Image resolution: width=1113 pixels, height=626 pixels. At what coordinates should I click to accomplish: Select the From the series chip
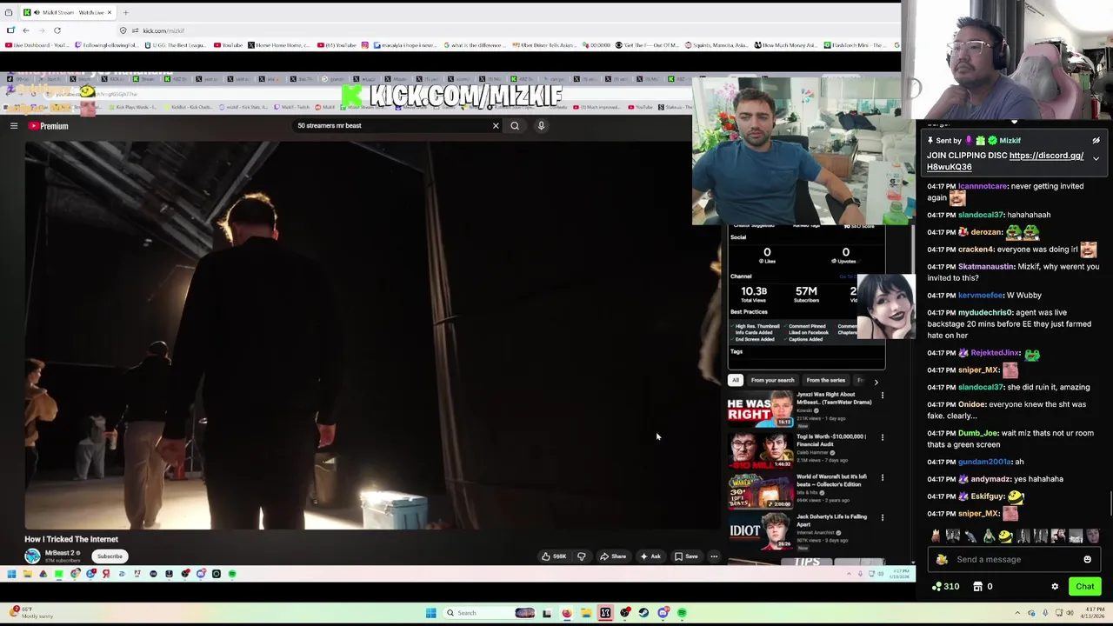click(x=825, y=380)
